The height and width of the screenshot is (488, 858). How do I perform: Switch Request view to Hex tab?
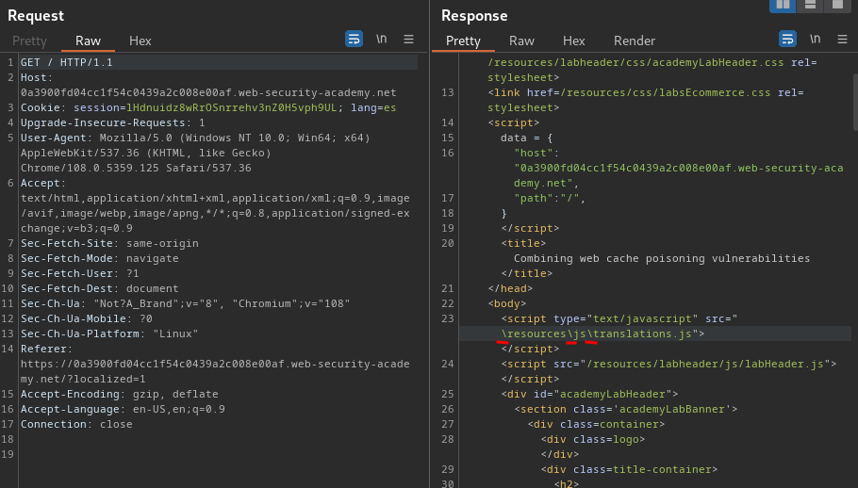(140, 41)
